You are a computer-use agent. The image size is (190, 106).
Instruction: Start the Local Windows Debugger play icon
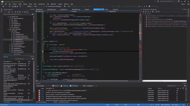pos(46,6)
